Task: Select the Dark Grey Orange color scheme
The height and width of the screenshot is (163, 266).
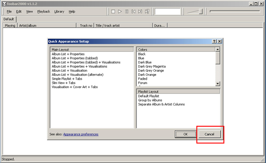Action: (151, 70)
